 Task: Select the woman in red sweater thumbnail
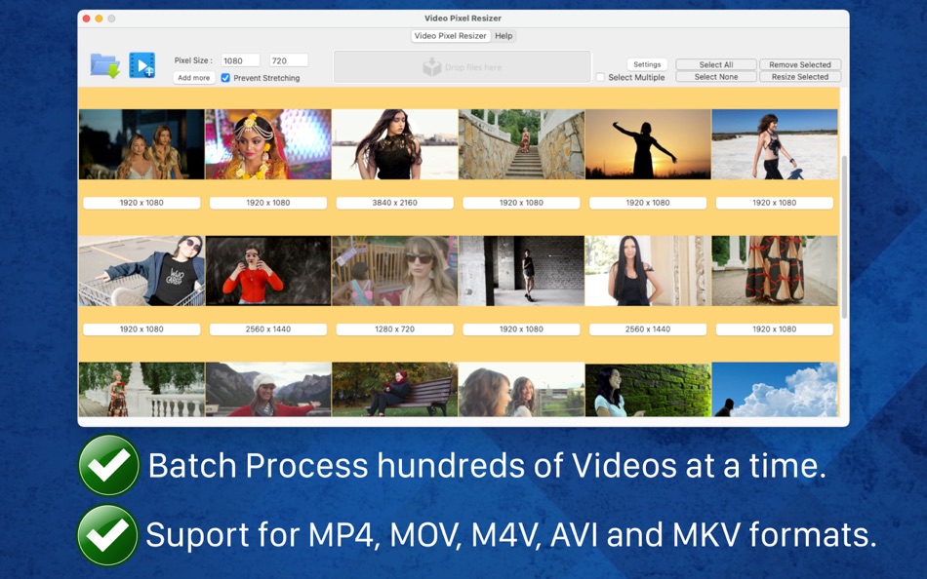click(268, 271)
